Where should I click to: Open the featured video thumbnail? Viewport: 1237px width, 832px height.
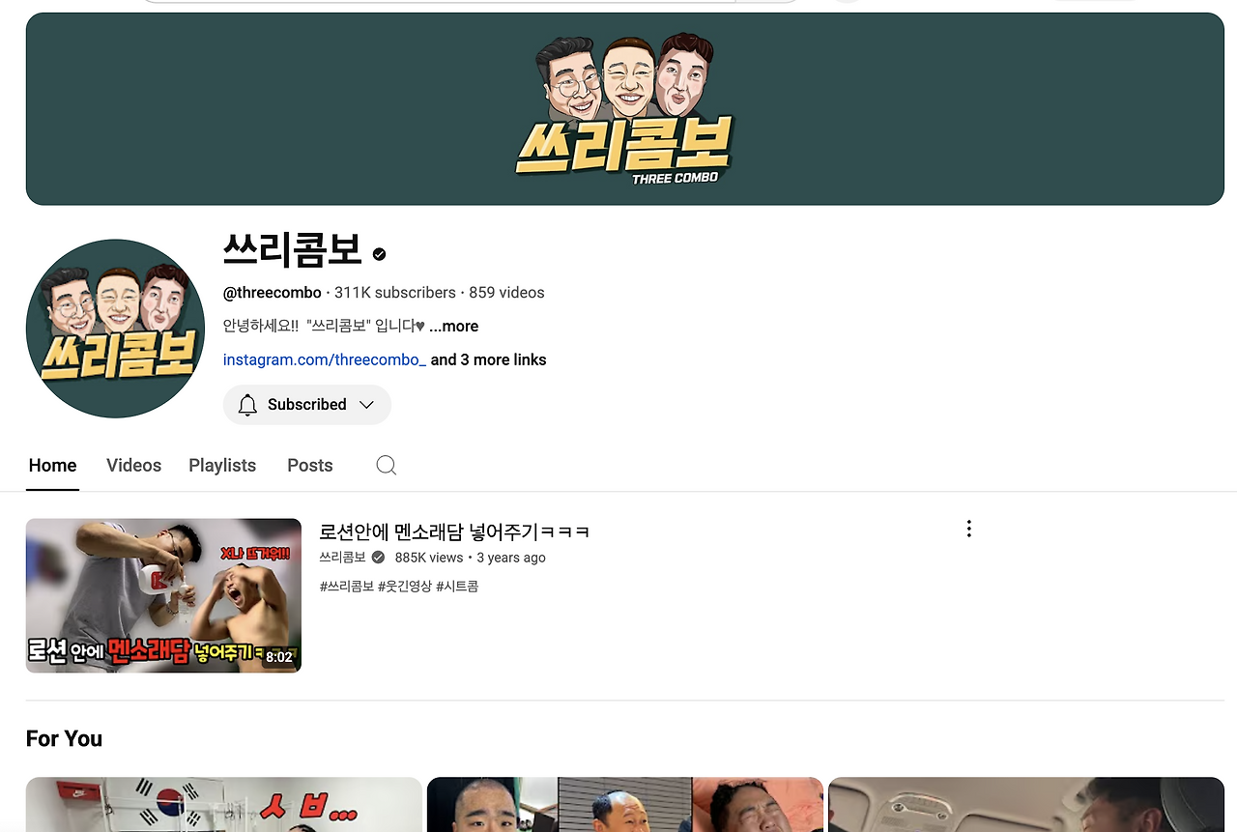(163, 595)
